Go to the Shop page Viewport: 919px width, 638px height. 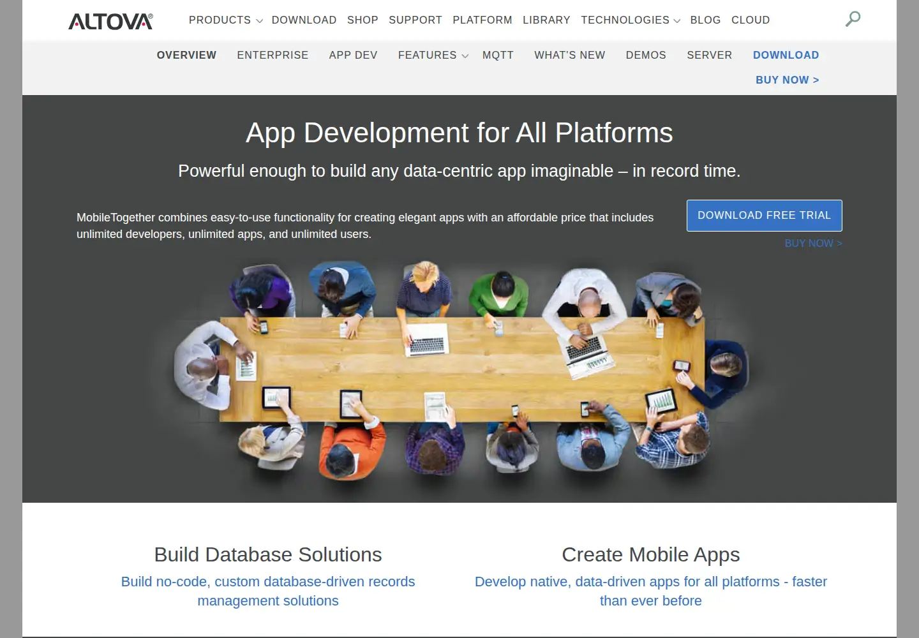tap(362, 20)
